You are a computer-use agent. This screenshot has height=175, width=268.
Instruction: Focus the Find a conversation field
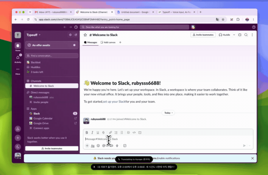click(x=52, y=56)
